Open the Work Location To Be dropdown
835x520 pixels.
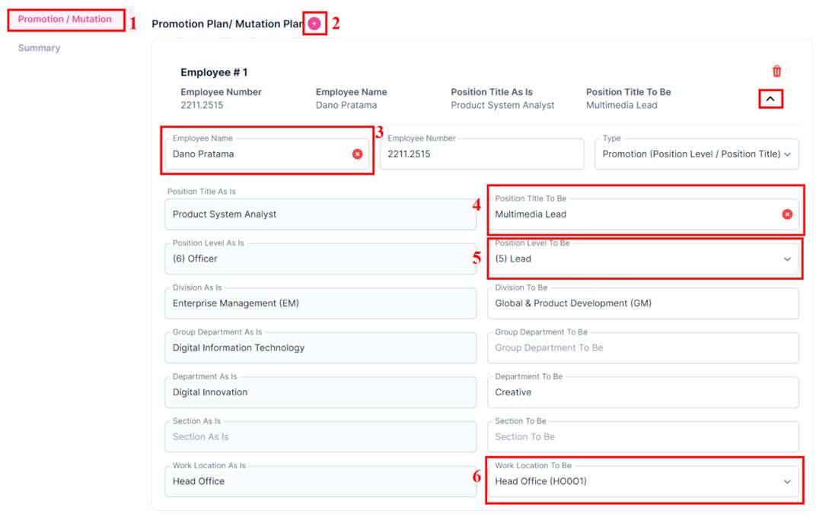click(x=786, y=481)
